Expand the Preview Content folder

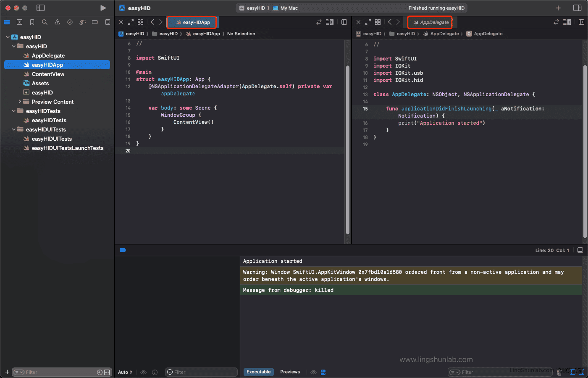tap(20, 102)
